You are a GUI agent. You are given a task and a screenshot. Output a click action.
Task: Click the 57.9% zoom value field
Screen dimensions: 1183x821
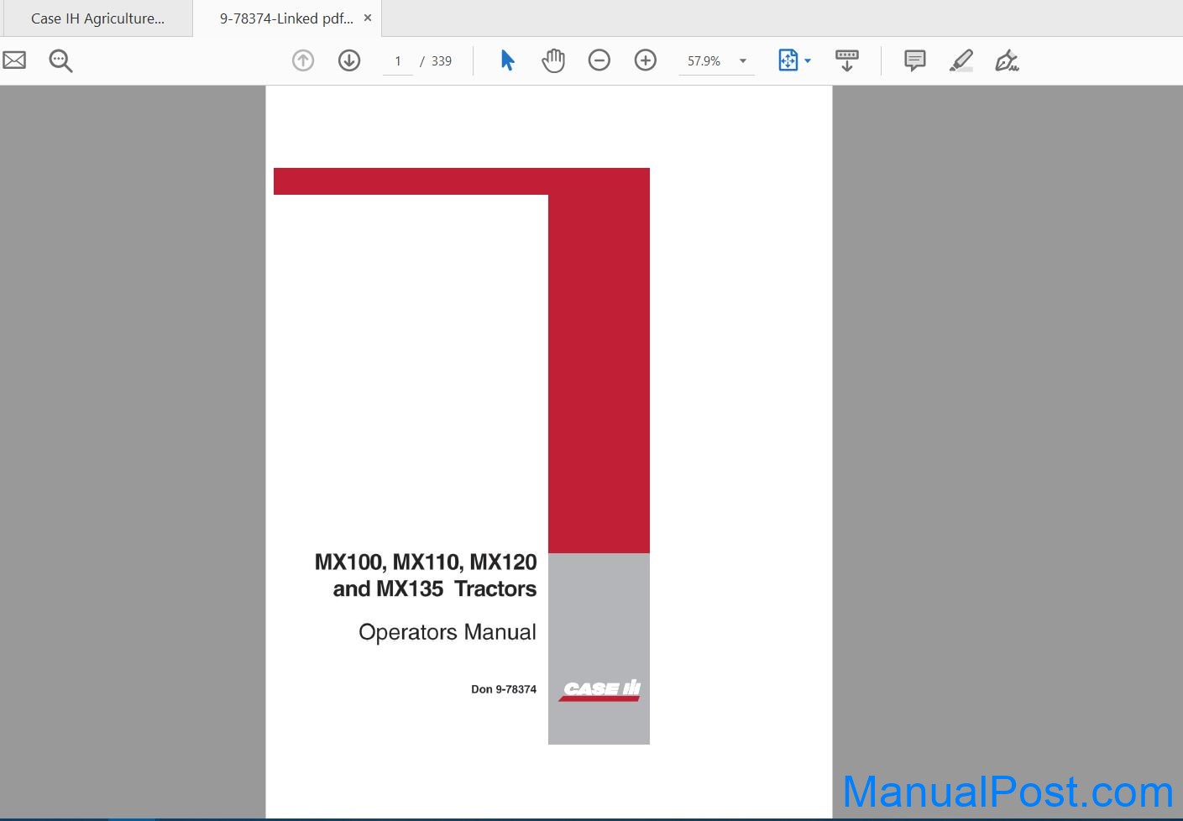(704, 61)
